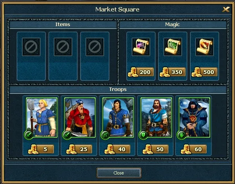Click the archer's green bow badge
The width and height of the screenshot is (235, 184).
tap(105, 135)
